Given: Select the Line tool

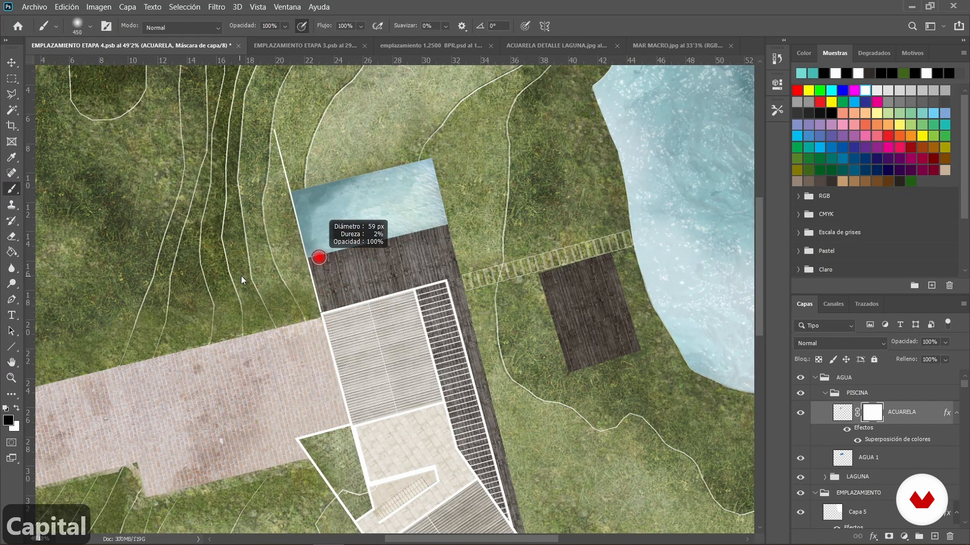Looking at the screenshot, I should [12, 347].
